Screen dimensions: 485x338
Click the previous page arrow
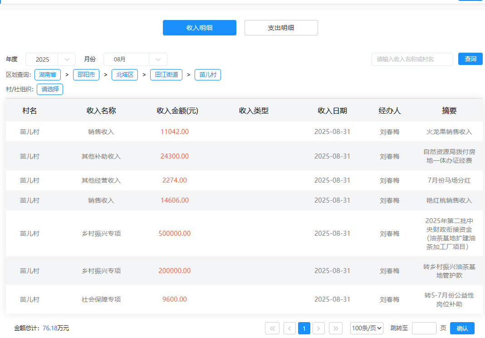pyautogui.click(x=289, y=328)
